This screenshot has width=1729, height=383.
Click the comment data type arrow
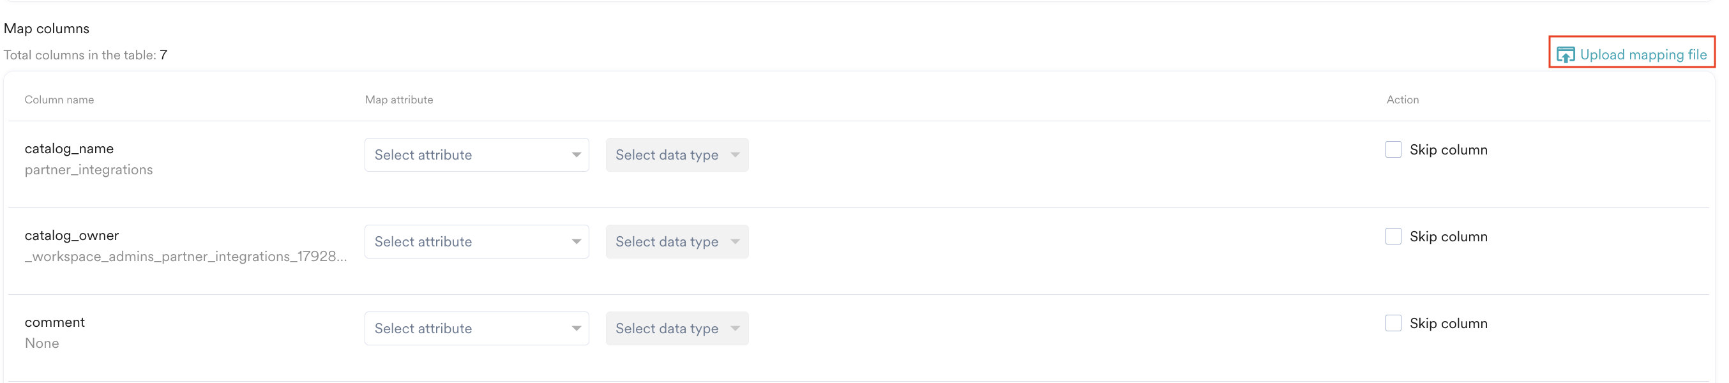click(x=735, y=328)
